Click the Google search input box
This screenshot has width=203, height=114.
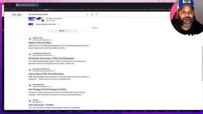[57, 15]
